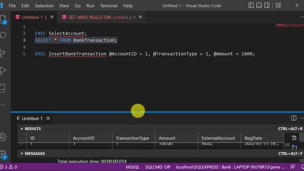Open Customize Layout icon

278,5
